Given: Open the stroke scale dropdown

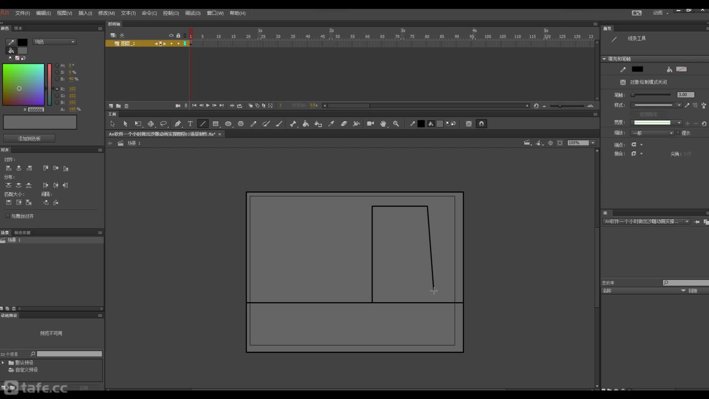Looking at the screenshot, I should tap(652, 133).
